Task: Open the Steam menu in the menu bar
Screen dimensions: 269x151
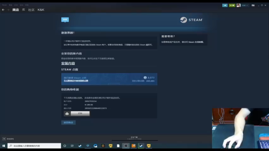Action: click(x=4, y=5)
